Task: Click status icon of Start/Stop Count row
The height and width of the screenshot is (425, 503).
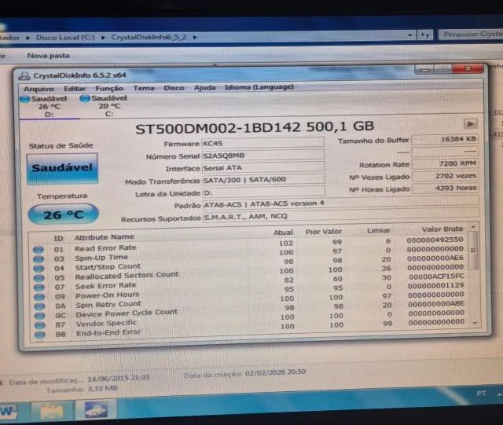Action: pos(39,268)
